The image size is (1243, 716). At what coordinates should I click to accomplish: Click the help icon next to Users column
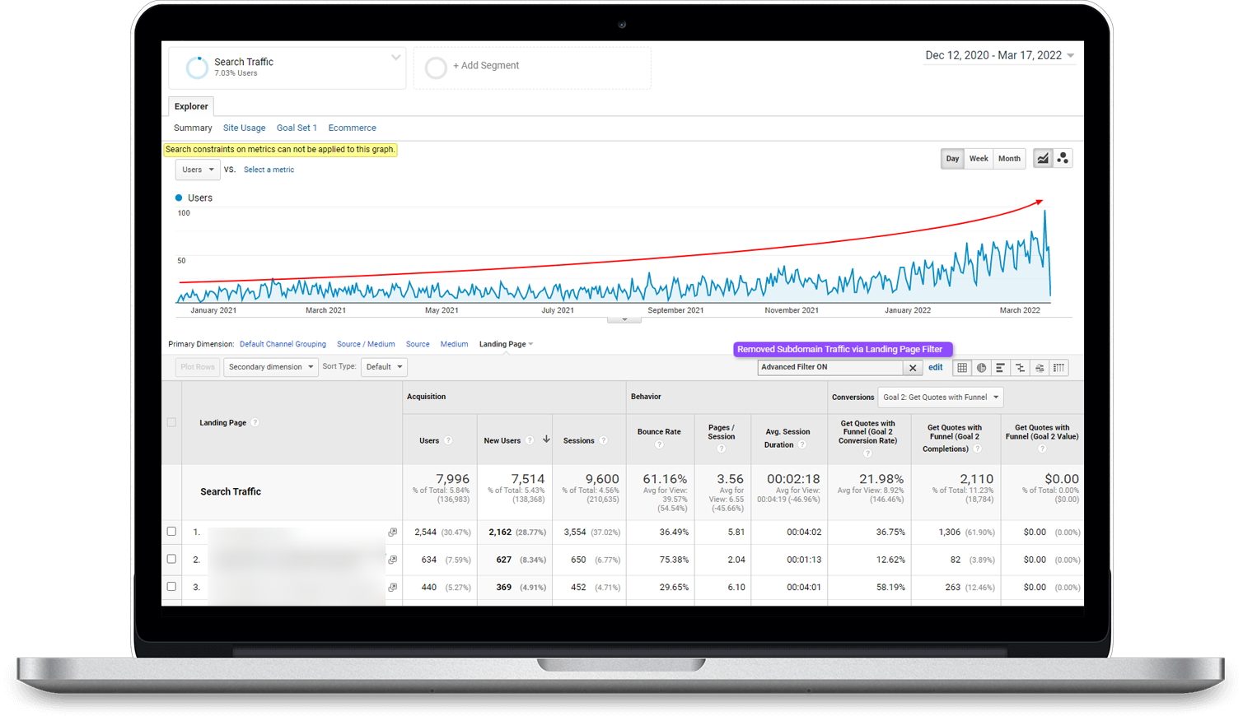[448, 440]
